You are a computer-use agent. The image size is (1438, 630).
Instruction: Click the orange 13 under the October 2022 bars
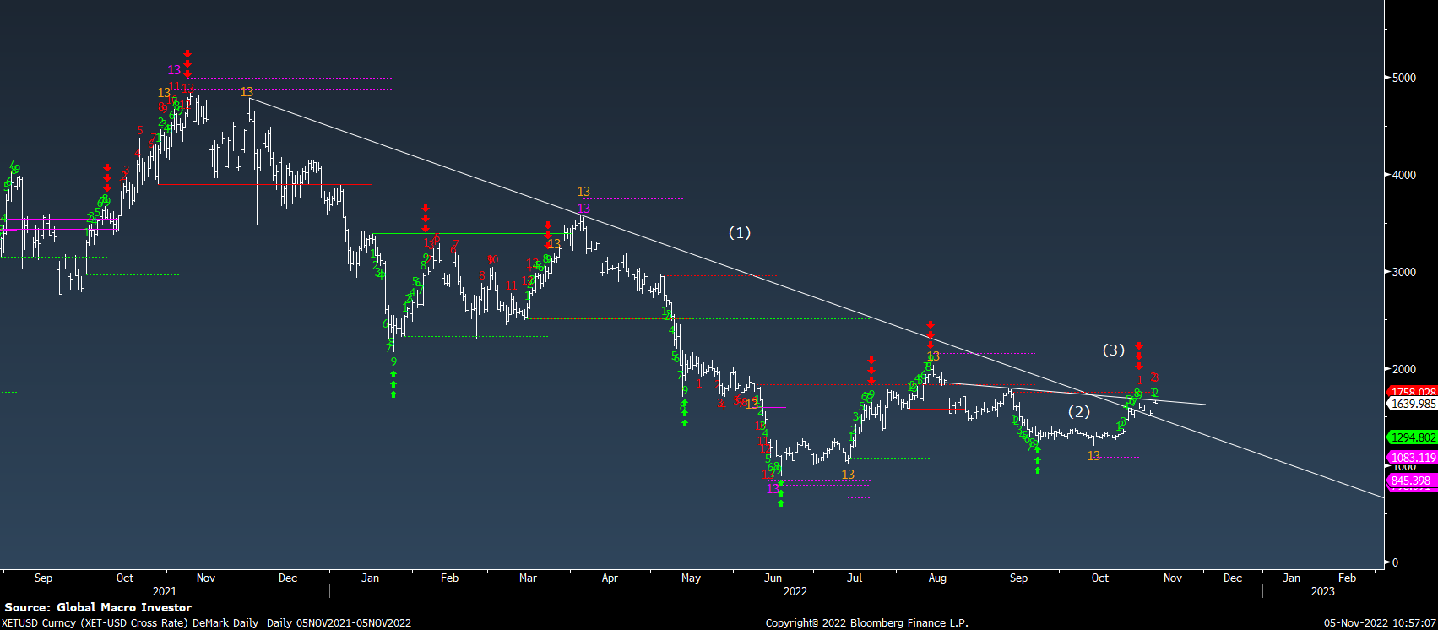click(1093, 456)
